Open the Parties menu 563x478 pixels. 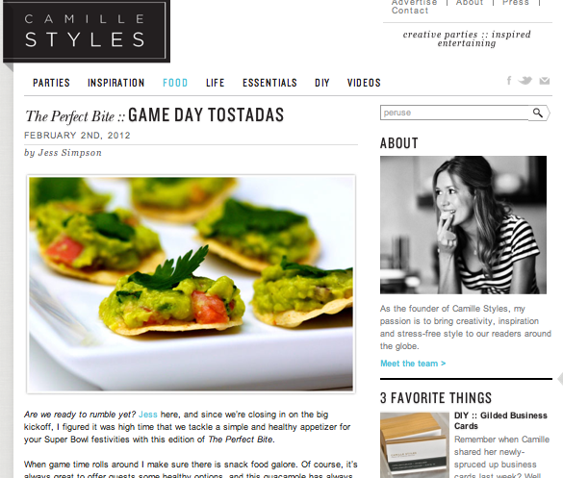click(x=51, y=83)
